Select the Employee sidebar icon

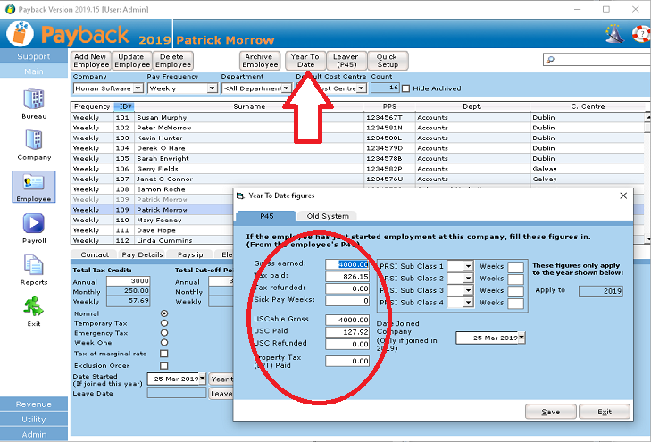click(x=34, y=182)
